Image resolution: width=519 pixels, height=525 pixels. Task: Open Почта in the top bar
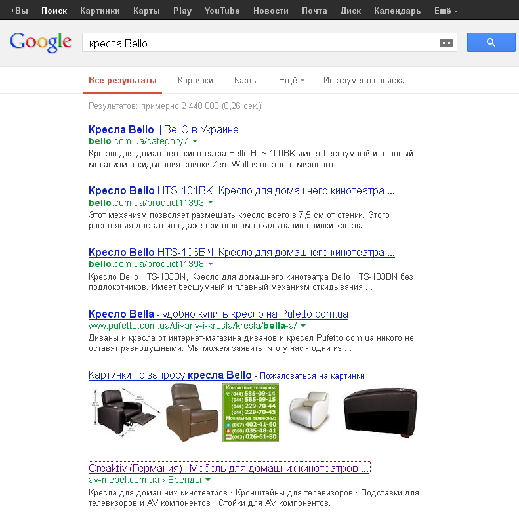(314, 10)
